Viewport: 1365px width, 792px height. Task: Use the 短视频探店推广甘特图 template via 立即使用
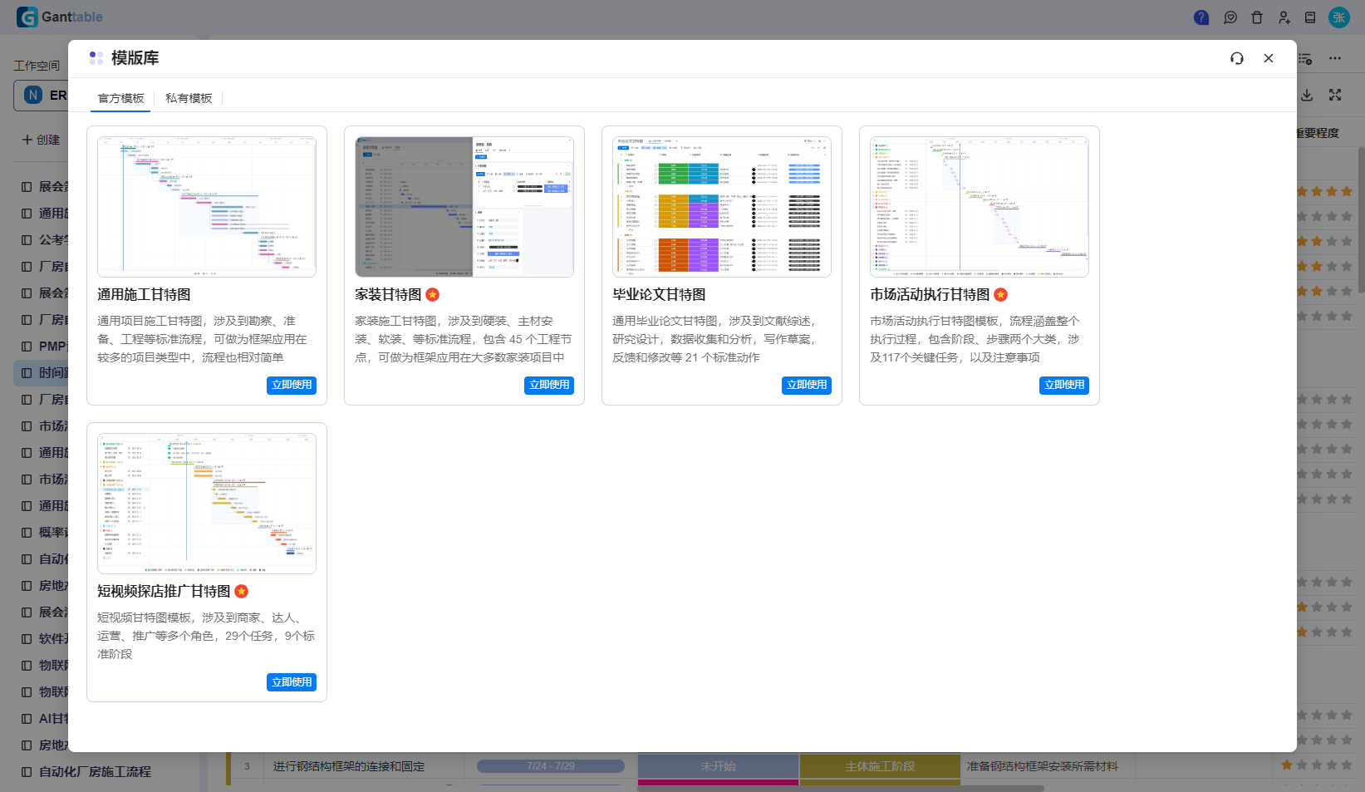292,681
